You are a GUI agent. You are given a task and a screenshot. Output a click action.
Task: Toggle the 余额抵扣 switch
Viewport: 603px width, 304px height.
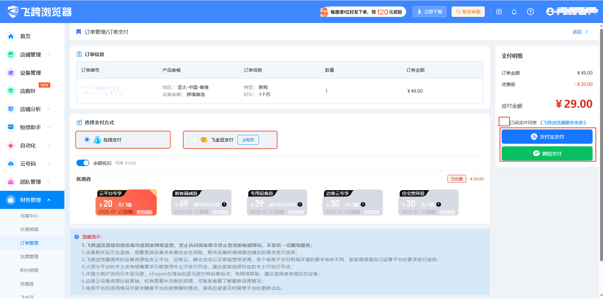(83, 163)
